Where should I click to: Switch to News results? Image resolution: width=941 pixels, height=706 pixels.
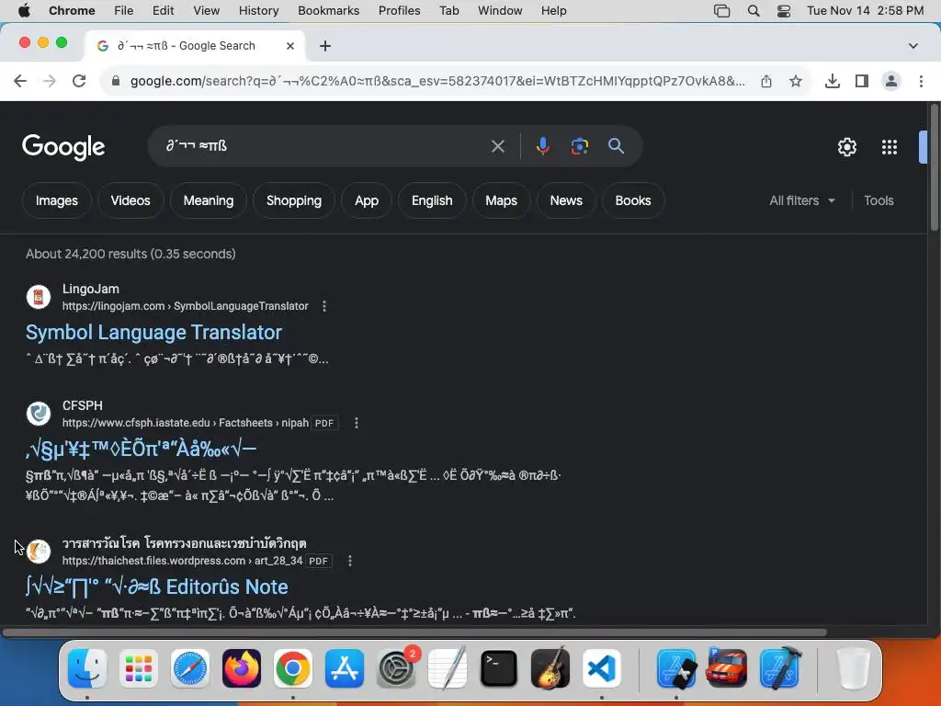(x=566, y=200)
